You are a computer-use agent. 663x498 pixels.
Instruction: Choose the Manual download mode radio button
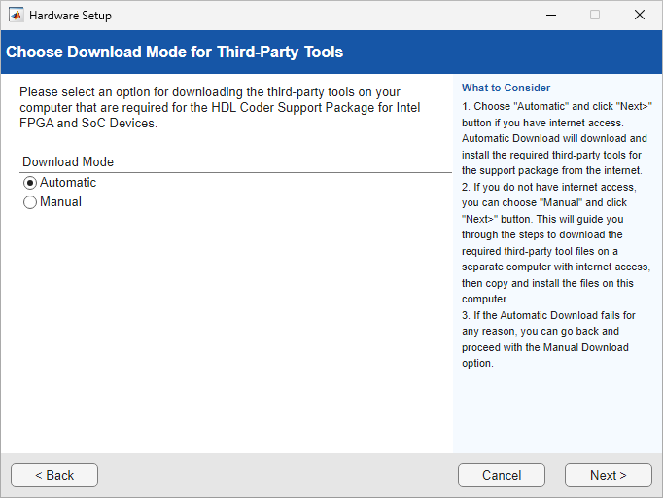click(30, 202)
